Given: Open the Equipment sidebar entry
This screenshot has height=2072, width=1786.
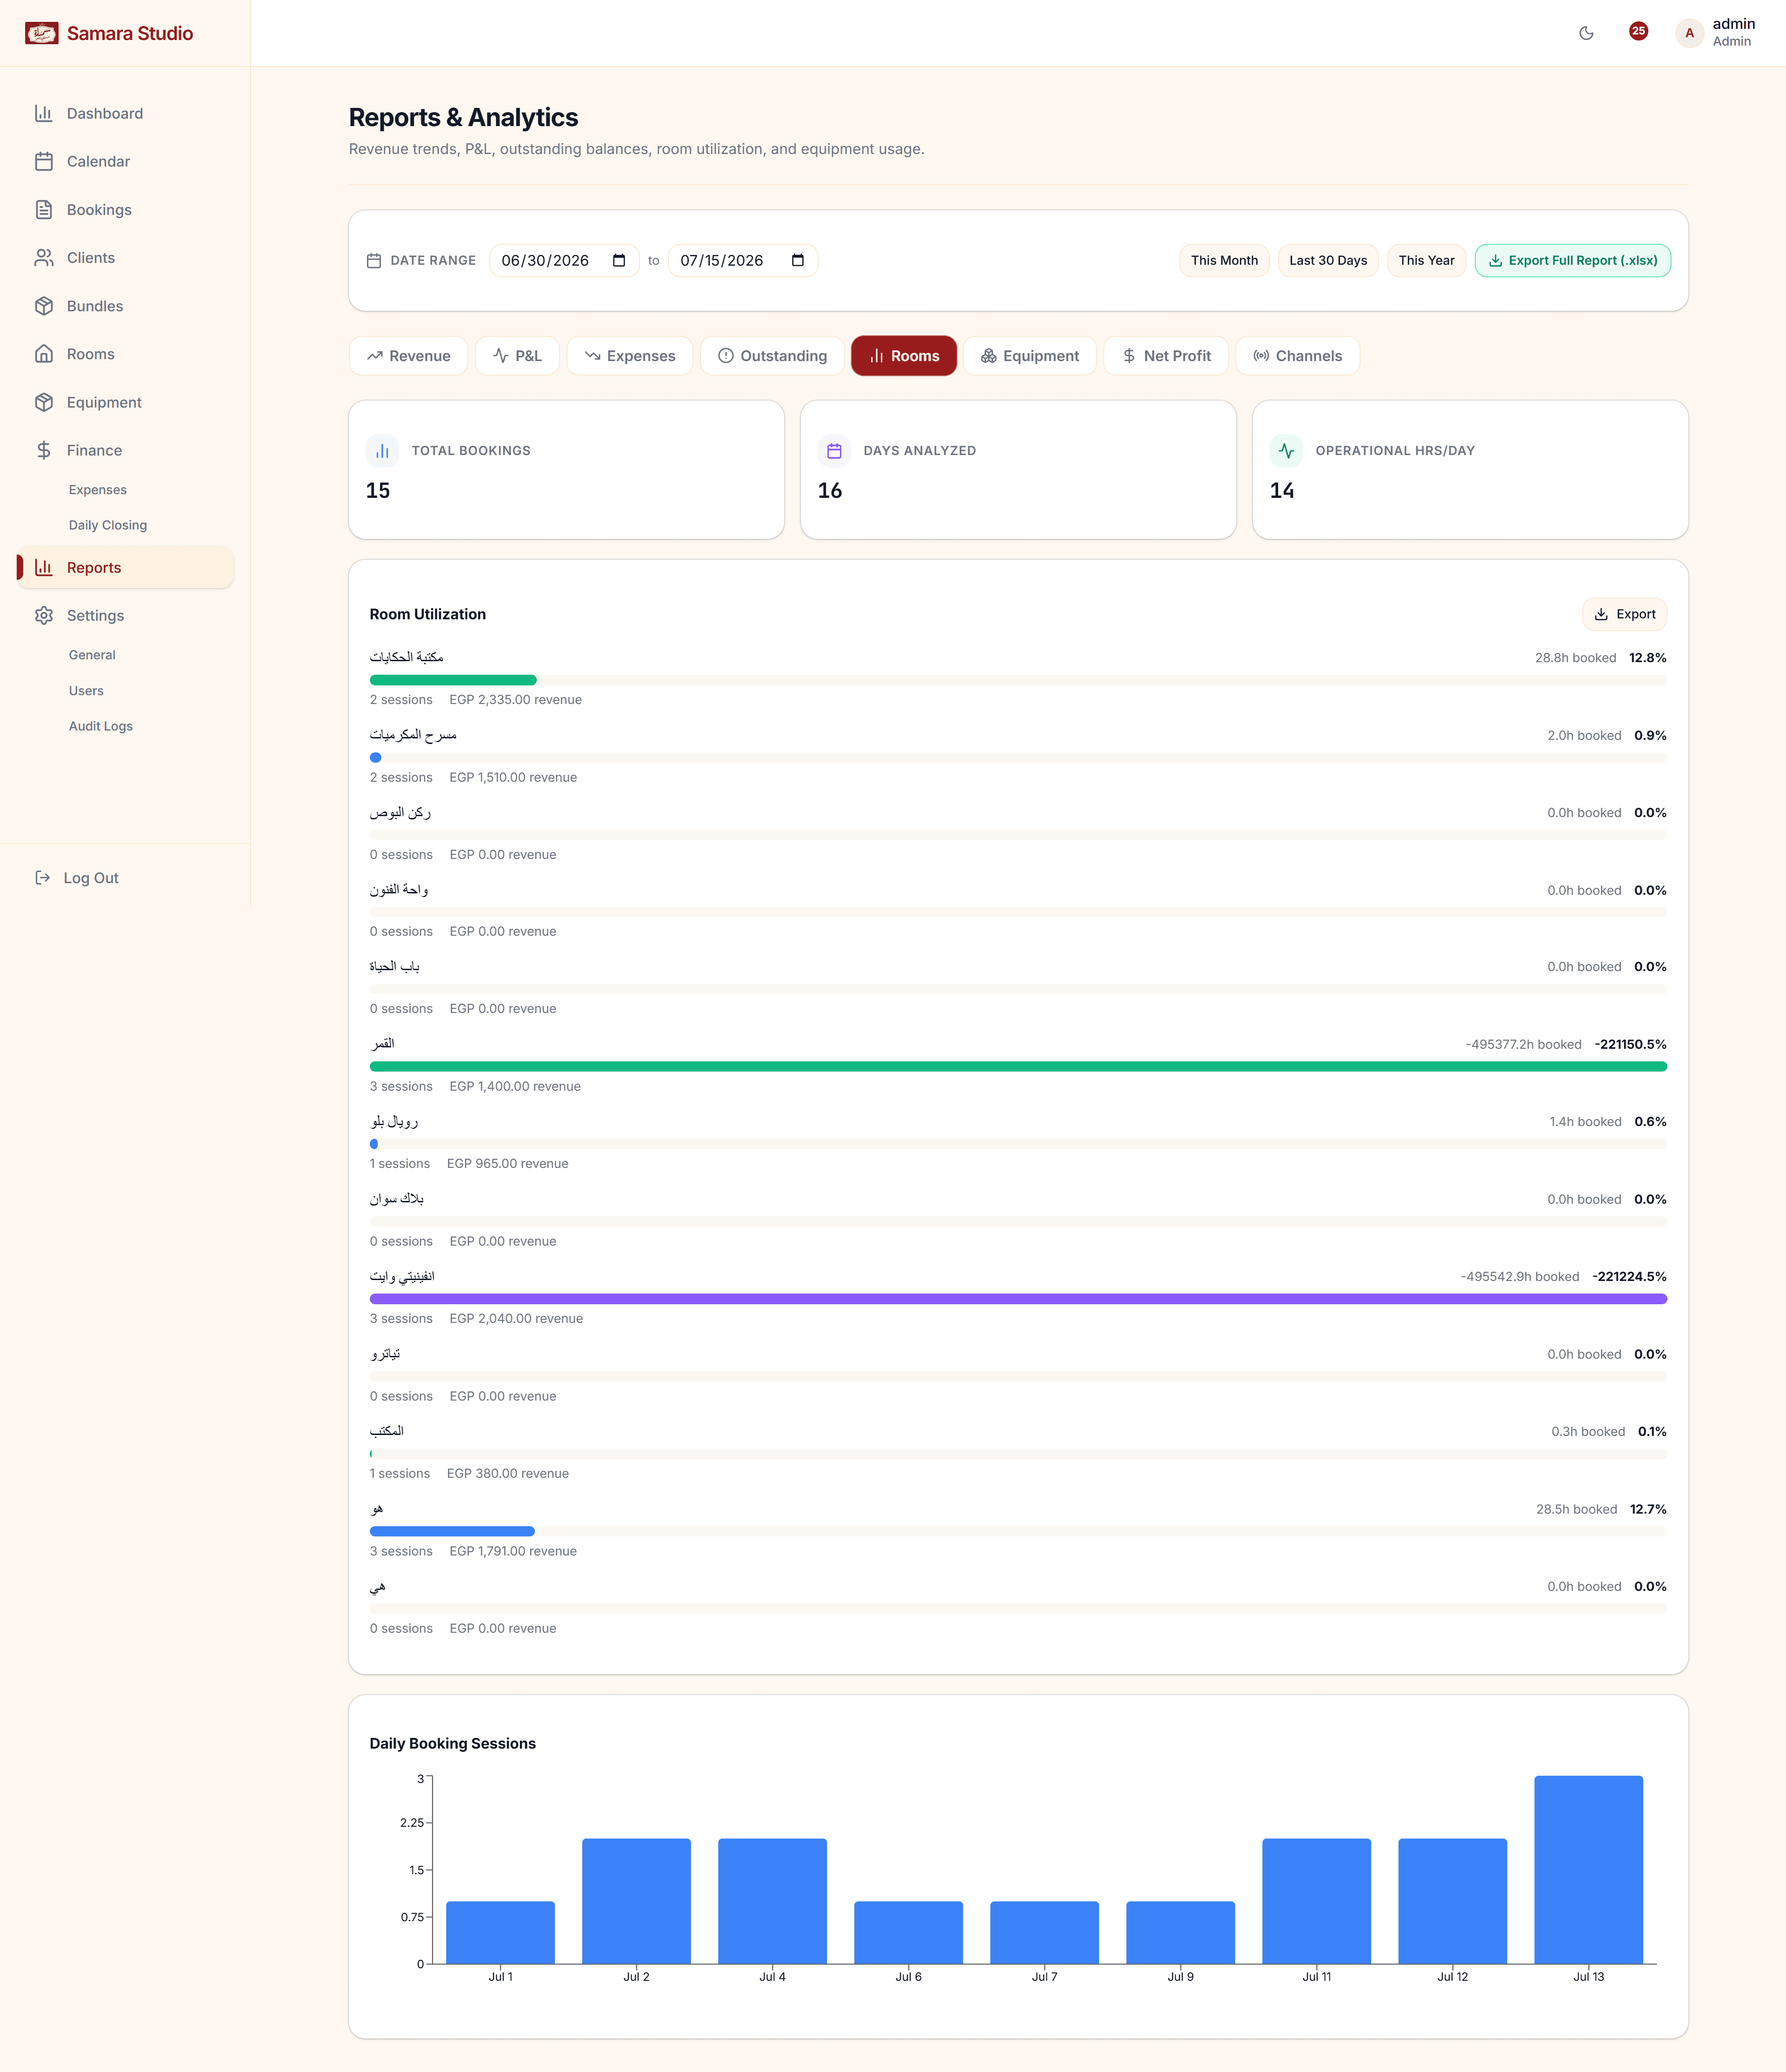Looking at the screenshot, I should (x=126, y=402).
